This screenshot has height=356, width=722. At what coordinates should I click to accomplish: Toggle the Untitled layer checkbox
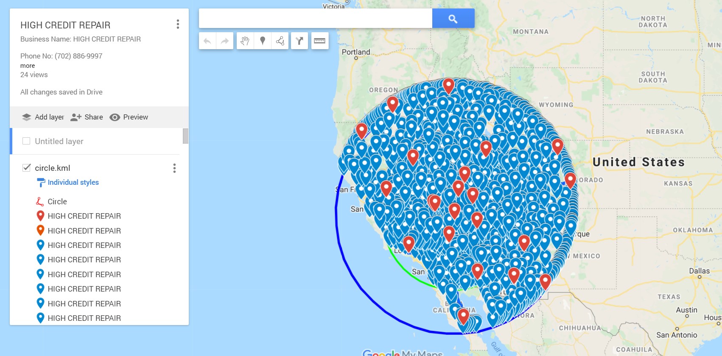tap(26, 141)
